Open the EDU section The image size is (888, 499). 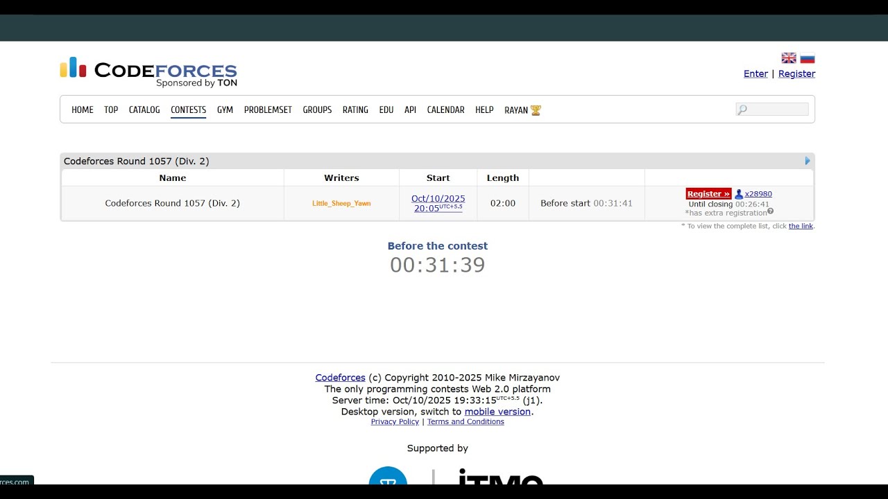pyautogui.click(x=386, y=110)
